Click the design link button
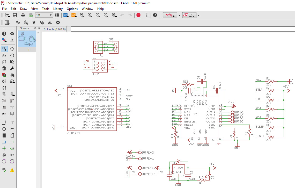Screen dimensions: 295x188 point(170,15)
